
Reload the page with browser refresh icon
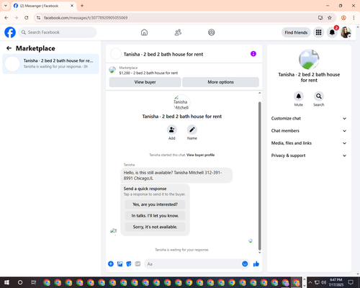click(27, 18)
